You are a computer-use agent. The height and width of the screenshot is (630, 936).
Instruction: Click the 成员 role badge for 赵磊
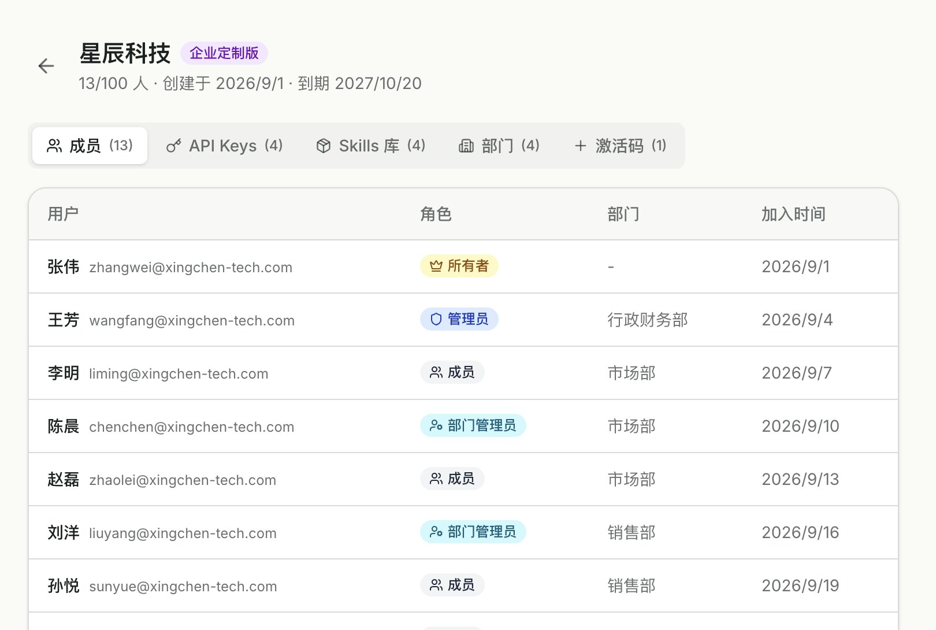pyautogui.click(x=452, y=479)
